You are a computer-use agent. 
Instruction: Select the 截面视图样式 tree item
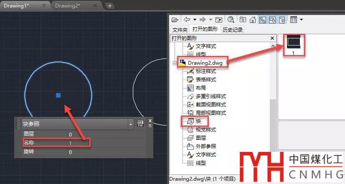click(x=211, y=105)
